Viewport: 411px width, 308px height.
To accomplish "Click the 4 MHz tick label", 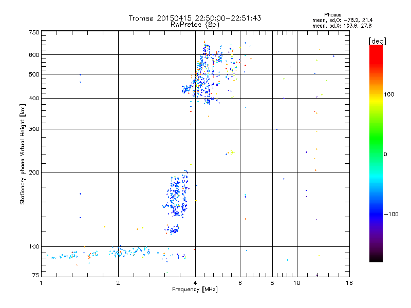I will click(x=195, y=283).
